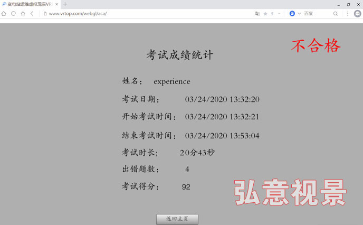
Task: Focus the address bar showing www.vrtop.com/webgl/aca/
Action: click(x=78, y=14)
